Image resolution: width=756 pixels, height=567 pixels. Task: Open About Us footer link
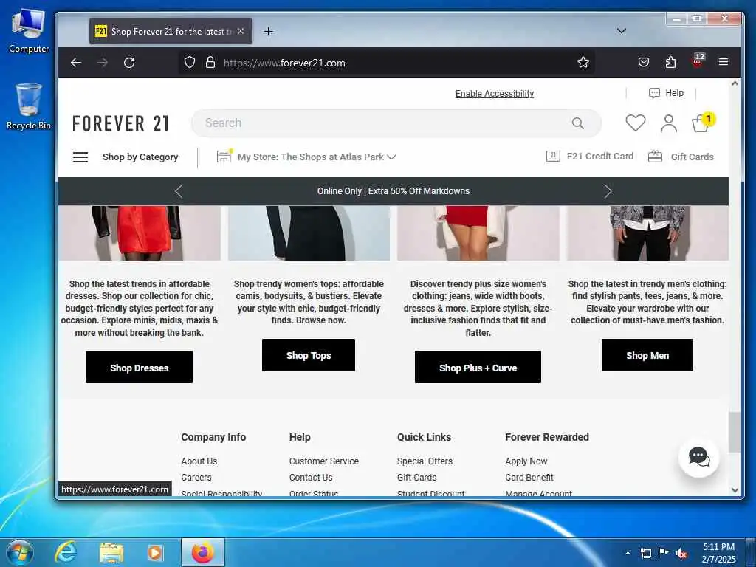pyautogui.click(x=199, y=461)
